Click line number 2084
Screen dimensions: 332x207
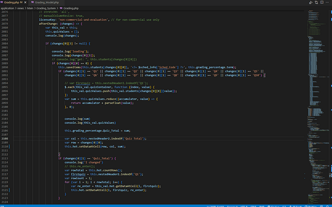pyautogui.click(x=5, y=43)
